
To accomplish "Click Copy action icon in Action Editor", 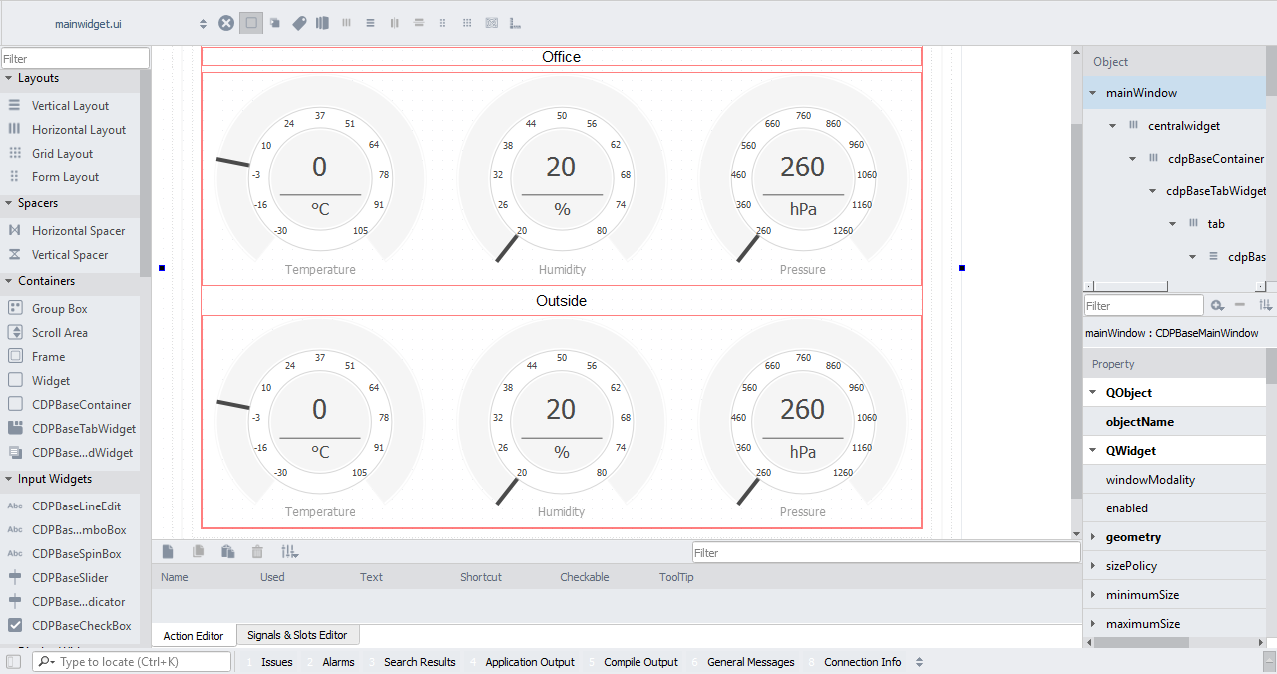I will click(198, 551).
